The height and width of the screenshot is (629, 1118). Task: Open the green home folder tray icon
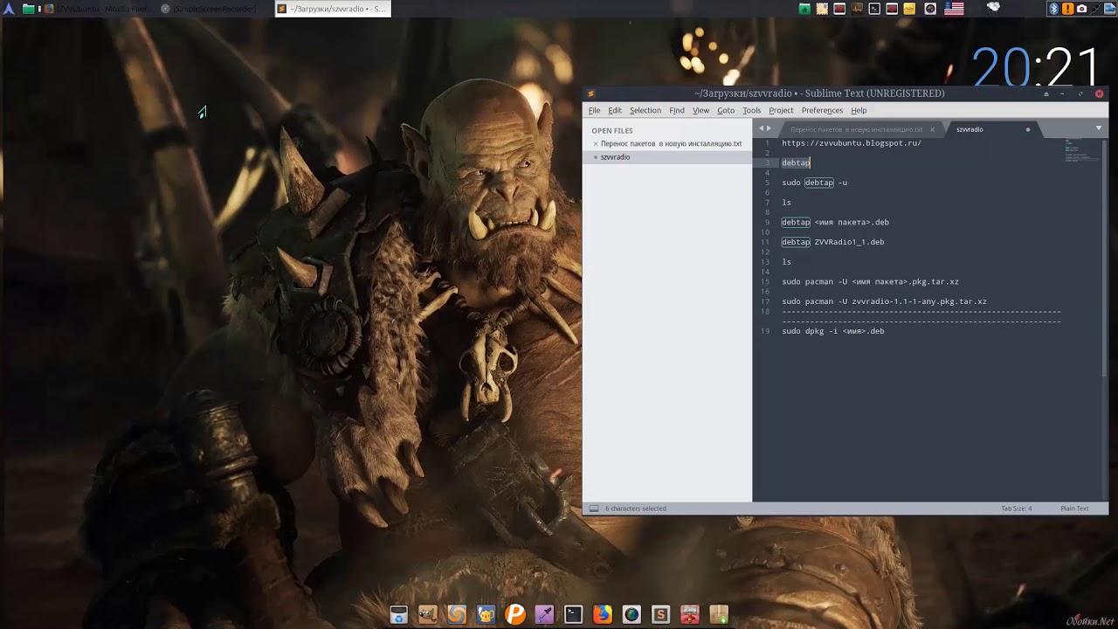tap(804, 9)
